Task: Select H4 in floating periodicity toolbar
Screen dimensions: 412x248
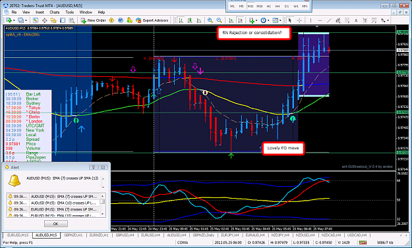Action: pos(278,6)
